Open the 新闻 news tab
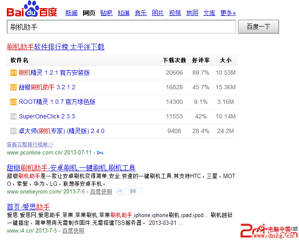The width and height of the screenshot is (299, 242). point(71,13)
